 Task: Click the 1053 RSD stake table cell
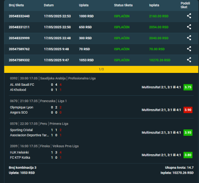pyautogui.click(x=86, y=60)
